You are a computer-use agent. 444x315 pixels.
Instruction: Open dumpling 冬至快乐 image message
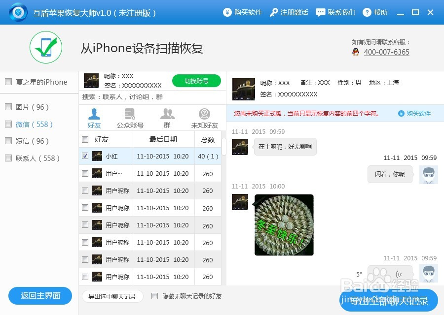pos(284,225)
